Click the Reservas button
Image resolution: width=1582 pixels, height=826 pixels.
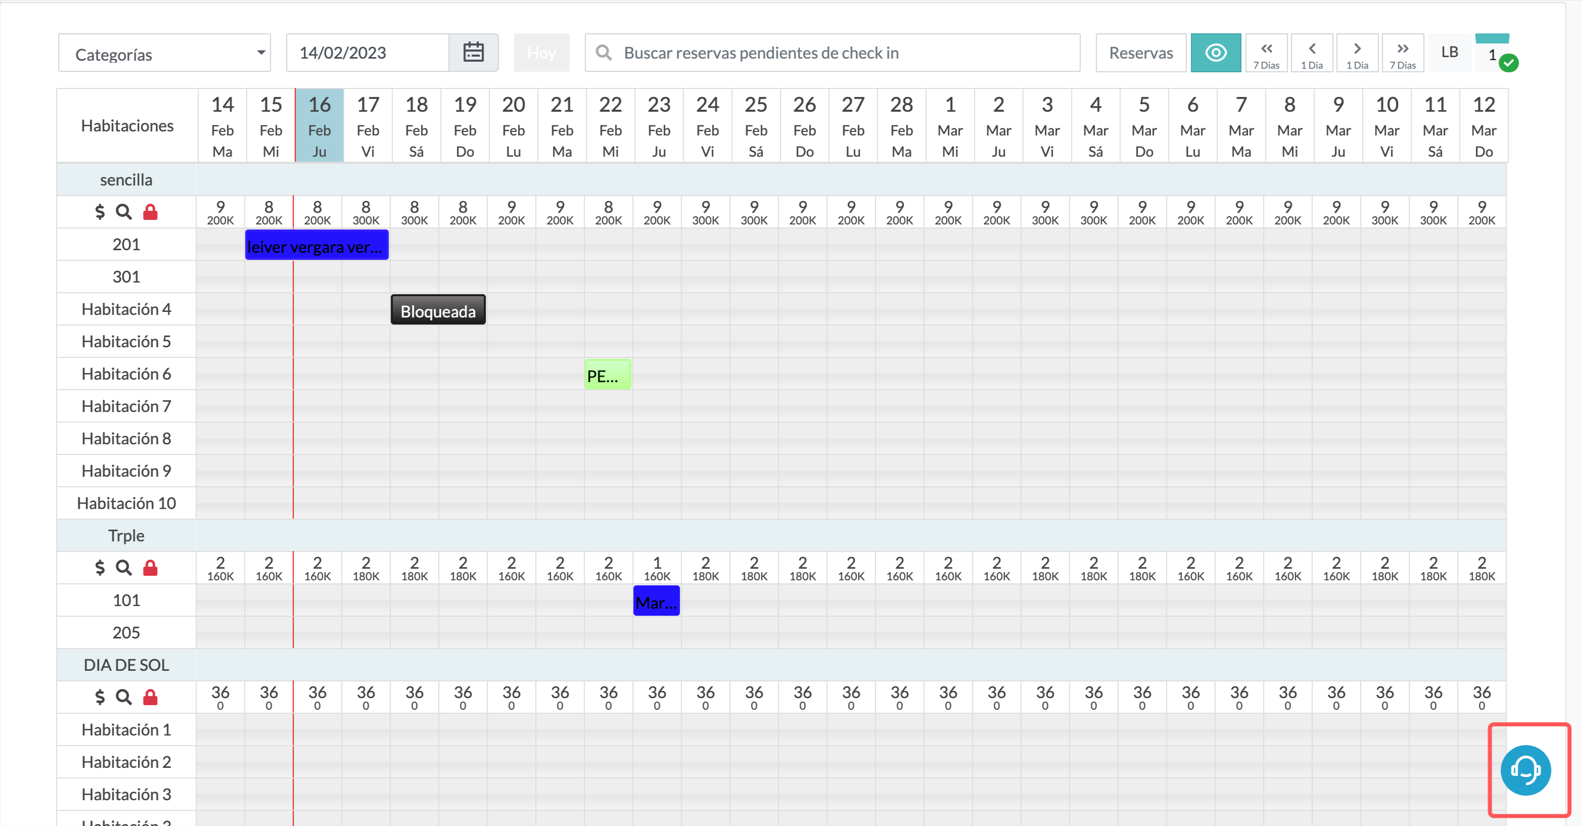pyautogui.click(x=1141, y=53)
